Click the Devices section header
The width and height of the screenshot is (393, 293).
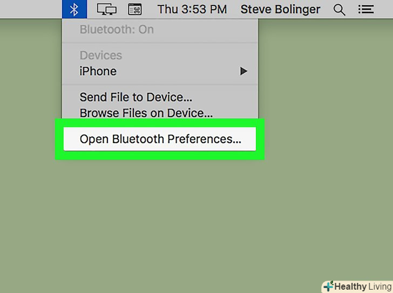101,56
